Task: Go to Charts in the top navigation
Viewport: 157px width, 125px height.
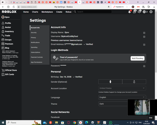Action: [35, 12]
